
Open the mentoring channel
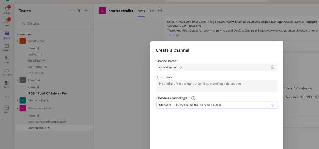(x=36, y=67)
